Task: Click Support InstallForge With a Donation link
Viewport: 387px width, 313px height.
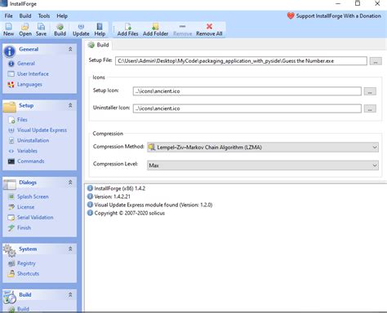Action: [338, 16]
